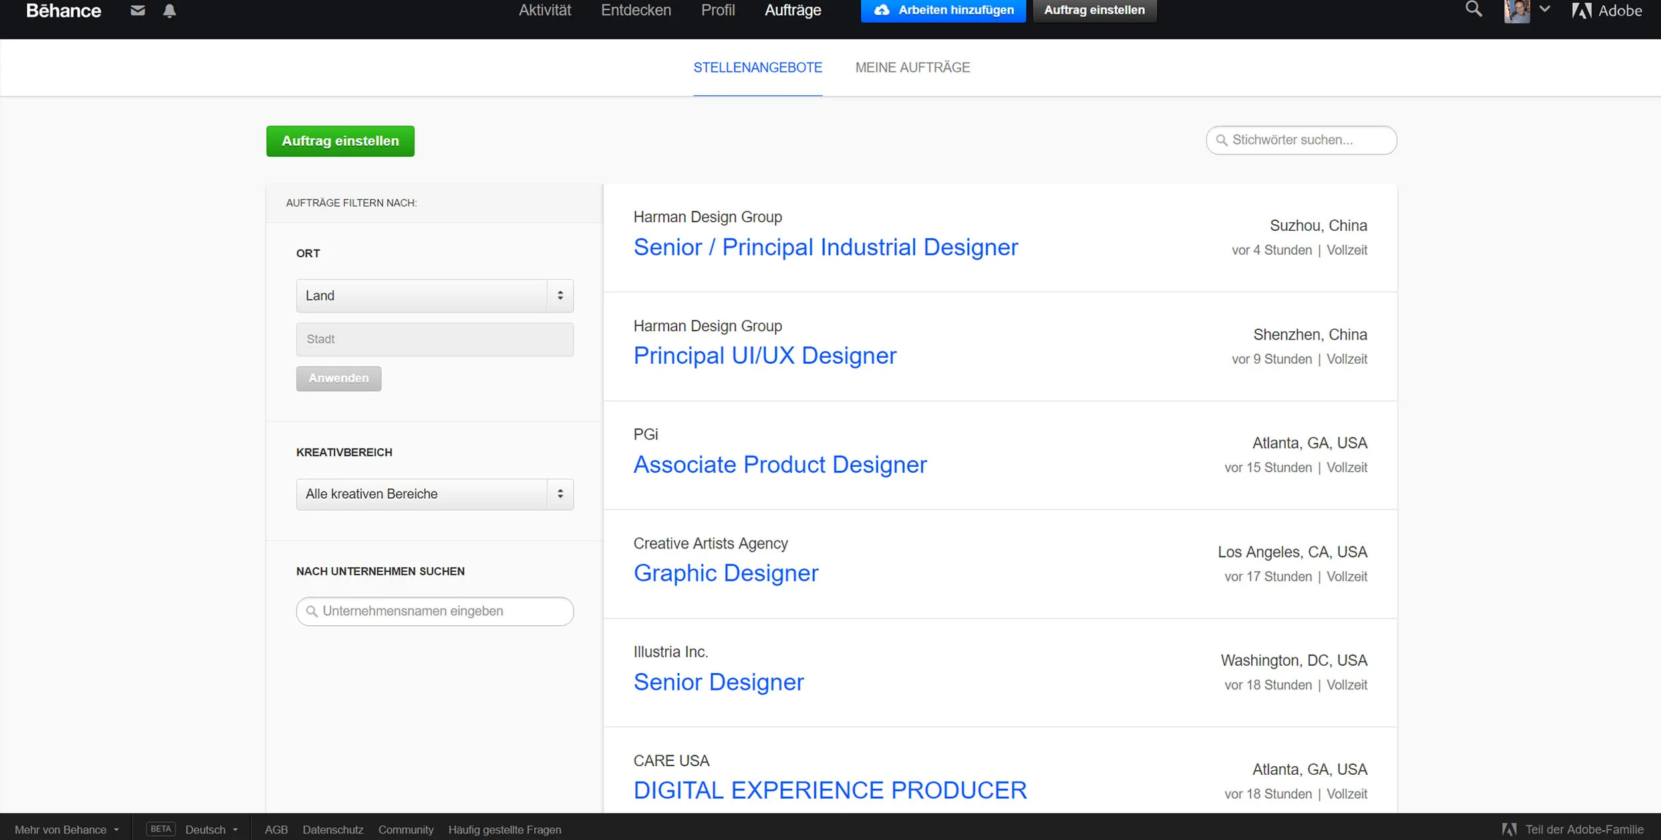Click the PGi company name
1661x840 pixels.
pyautogui.click(x=645, y=434)
